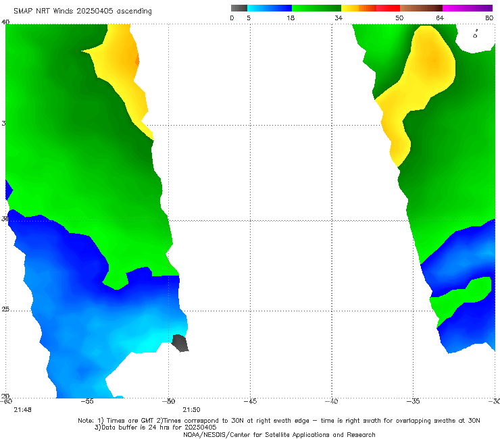This screenshot has width=500, height=439.
Task: Click the colorbar label "50"
Action: 399,18
